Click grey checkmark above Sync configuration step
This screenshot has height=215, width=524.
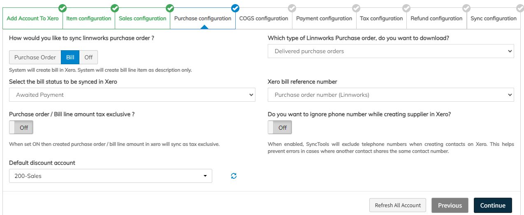pos(520,8)
